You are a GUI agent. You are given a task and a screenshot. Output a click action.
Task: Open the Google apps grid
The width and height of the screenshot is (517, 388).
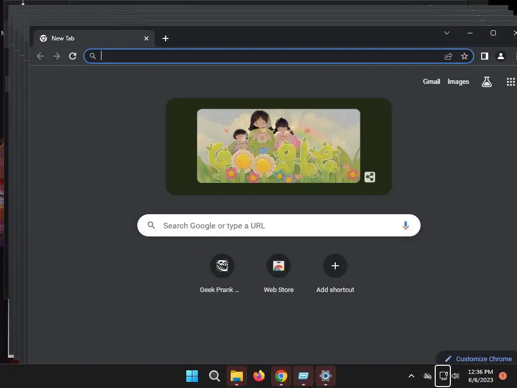510,81
